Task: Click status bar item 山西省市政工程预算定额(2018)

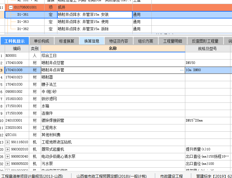Action: tap(112, 176)
